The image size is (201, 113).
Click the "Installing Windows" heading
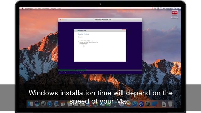83,34
